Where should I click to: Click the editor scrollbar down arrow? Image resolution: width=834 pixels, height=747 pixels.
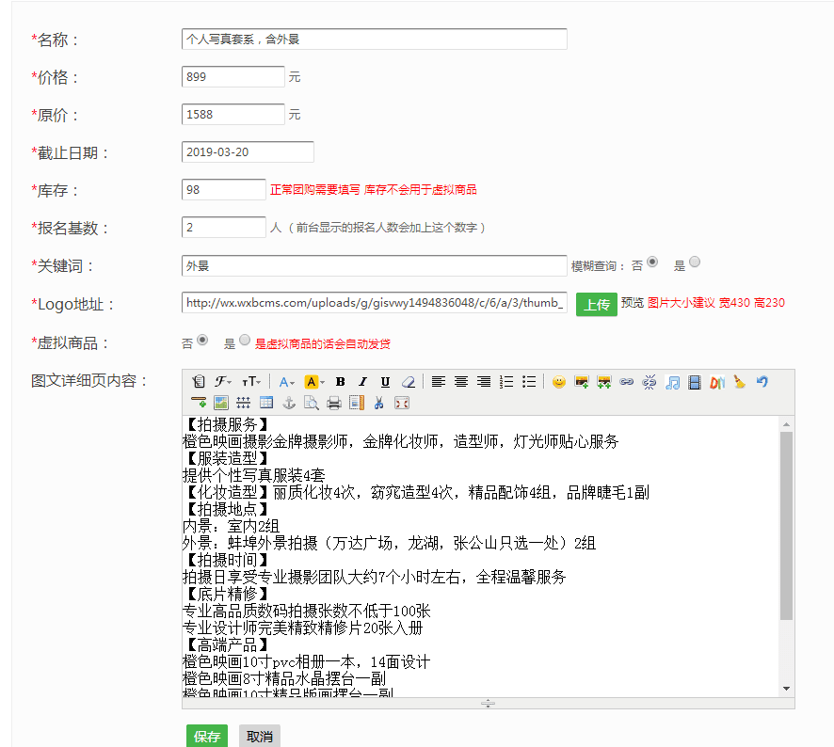click(x=786, y=689)
